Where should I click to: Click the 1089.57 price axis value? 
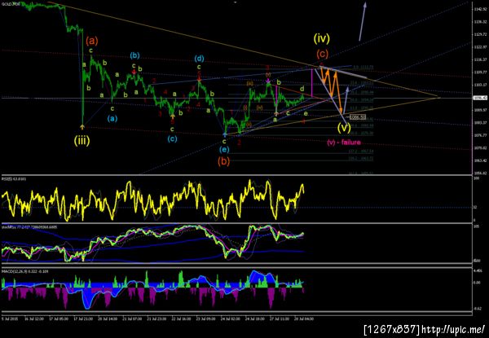point(480,110)
